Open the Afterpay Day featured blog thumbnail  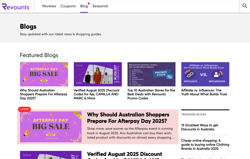click(x=44, y=74)
